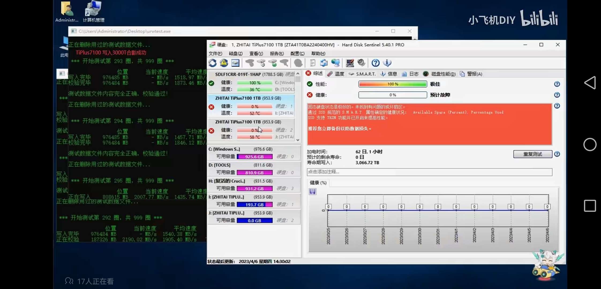The height and width of the screenshot is (289, 601).
Task: Click the green check icon for SDLF1CRR disk
Action: (x=211, y=83)
